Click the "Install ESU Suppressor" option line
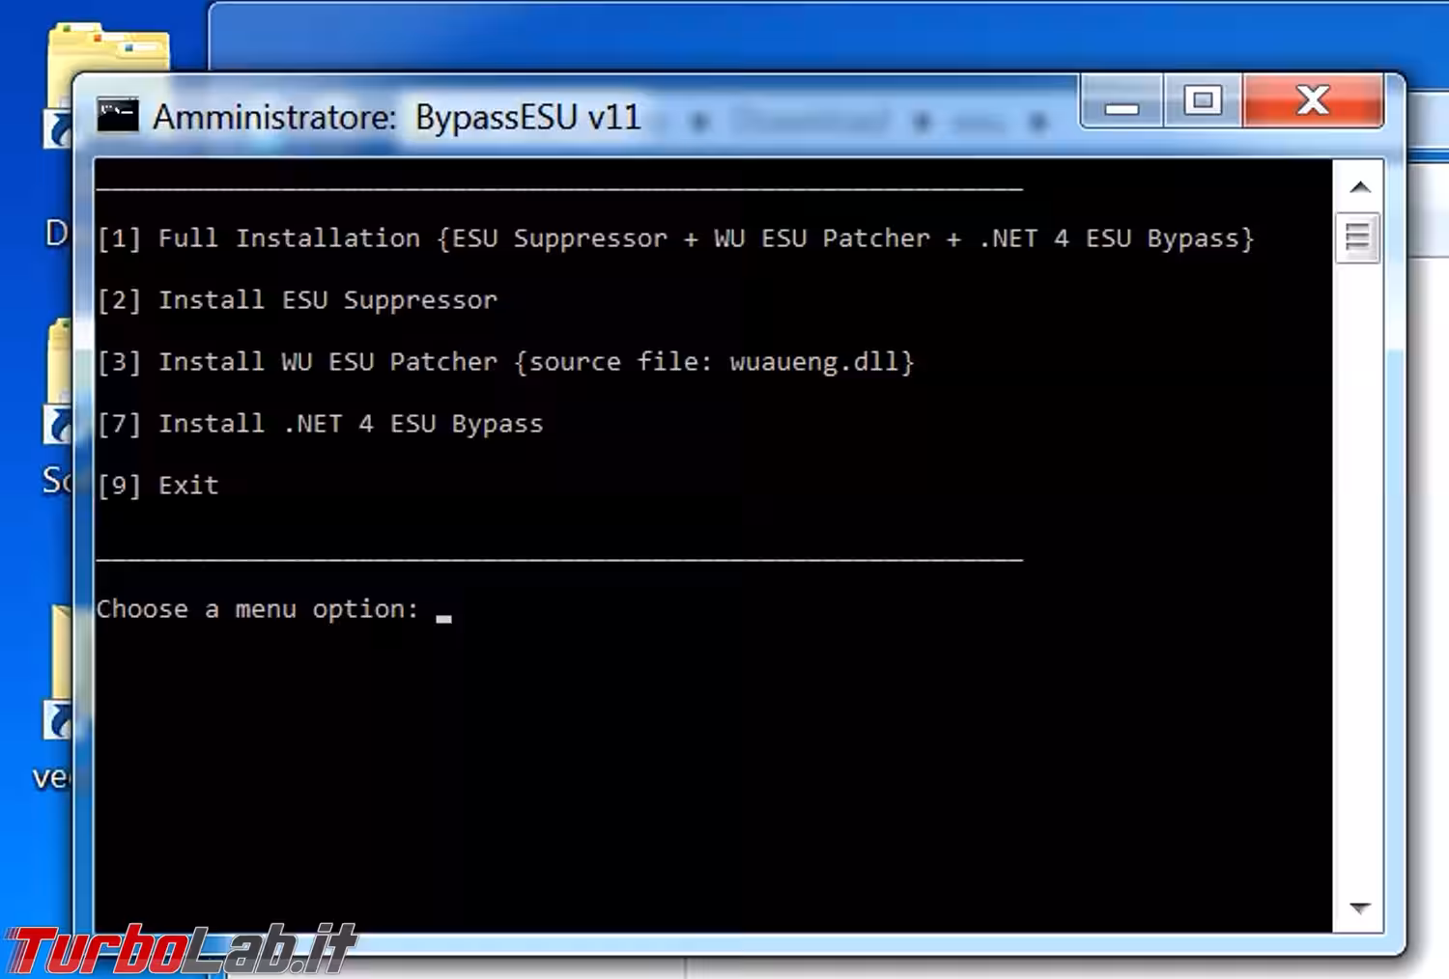The image size is (1449, 979). coord(298,300)
